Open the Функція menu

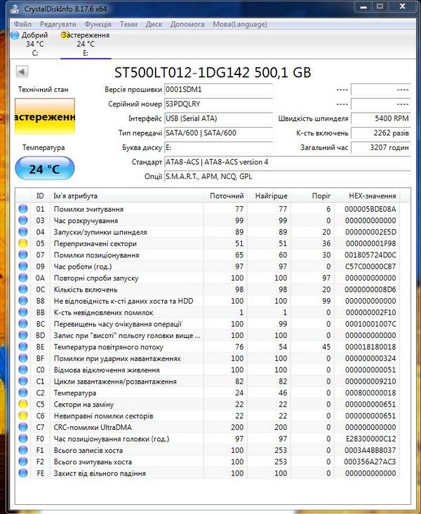(x=98, y=24)
